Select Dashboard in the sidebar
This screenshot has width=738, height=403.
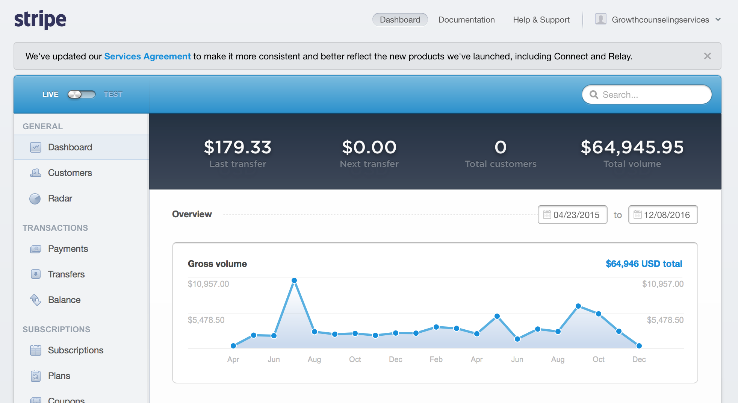click(x=82, y=147)
